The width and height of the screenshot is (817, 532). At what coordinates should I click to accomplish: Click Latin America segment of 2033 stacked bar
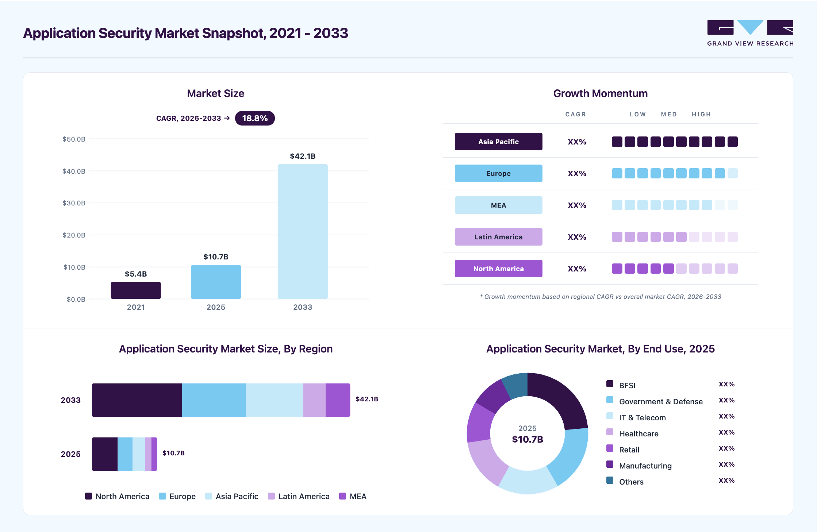point(314,400)
